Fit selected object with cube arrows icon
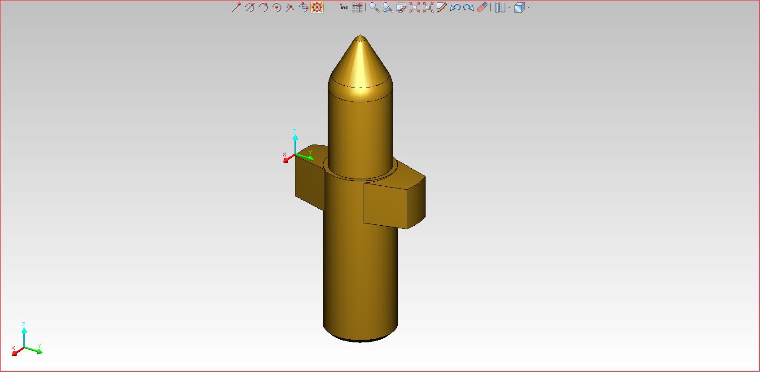This screenshot has height=372, width=760. [x=428, y=7]
